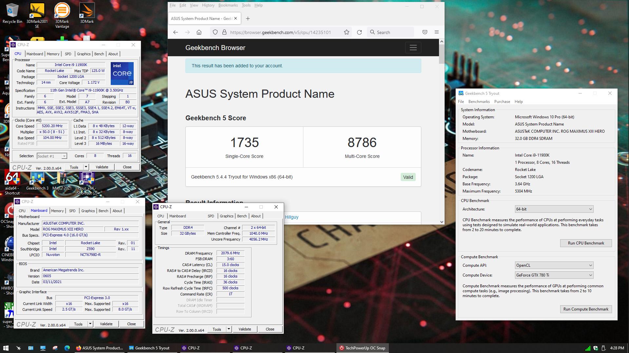The image size is (629, 353).
Task: Launch the 3DMark desktop shortcut
Action: pos(87,13)
